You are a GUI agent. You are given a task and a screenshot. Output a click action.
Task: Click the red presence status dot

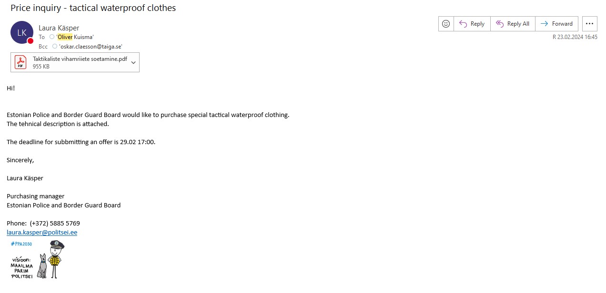[30, 41]
